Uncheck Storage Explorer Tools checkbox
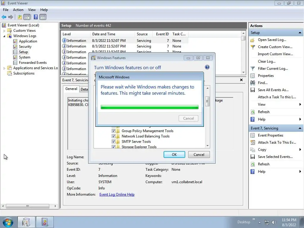The image size is (304, 228). (113, 147)
